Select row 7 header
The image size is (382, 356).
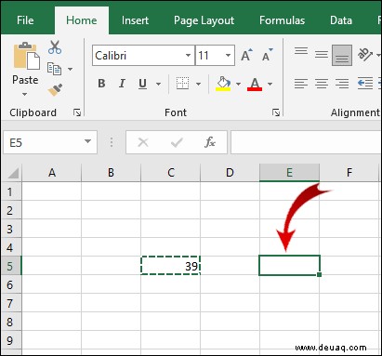(x=11, y=303)
